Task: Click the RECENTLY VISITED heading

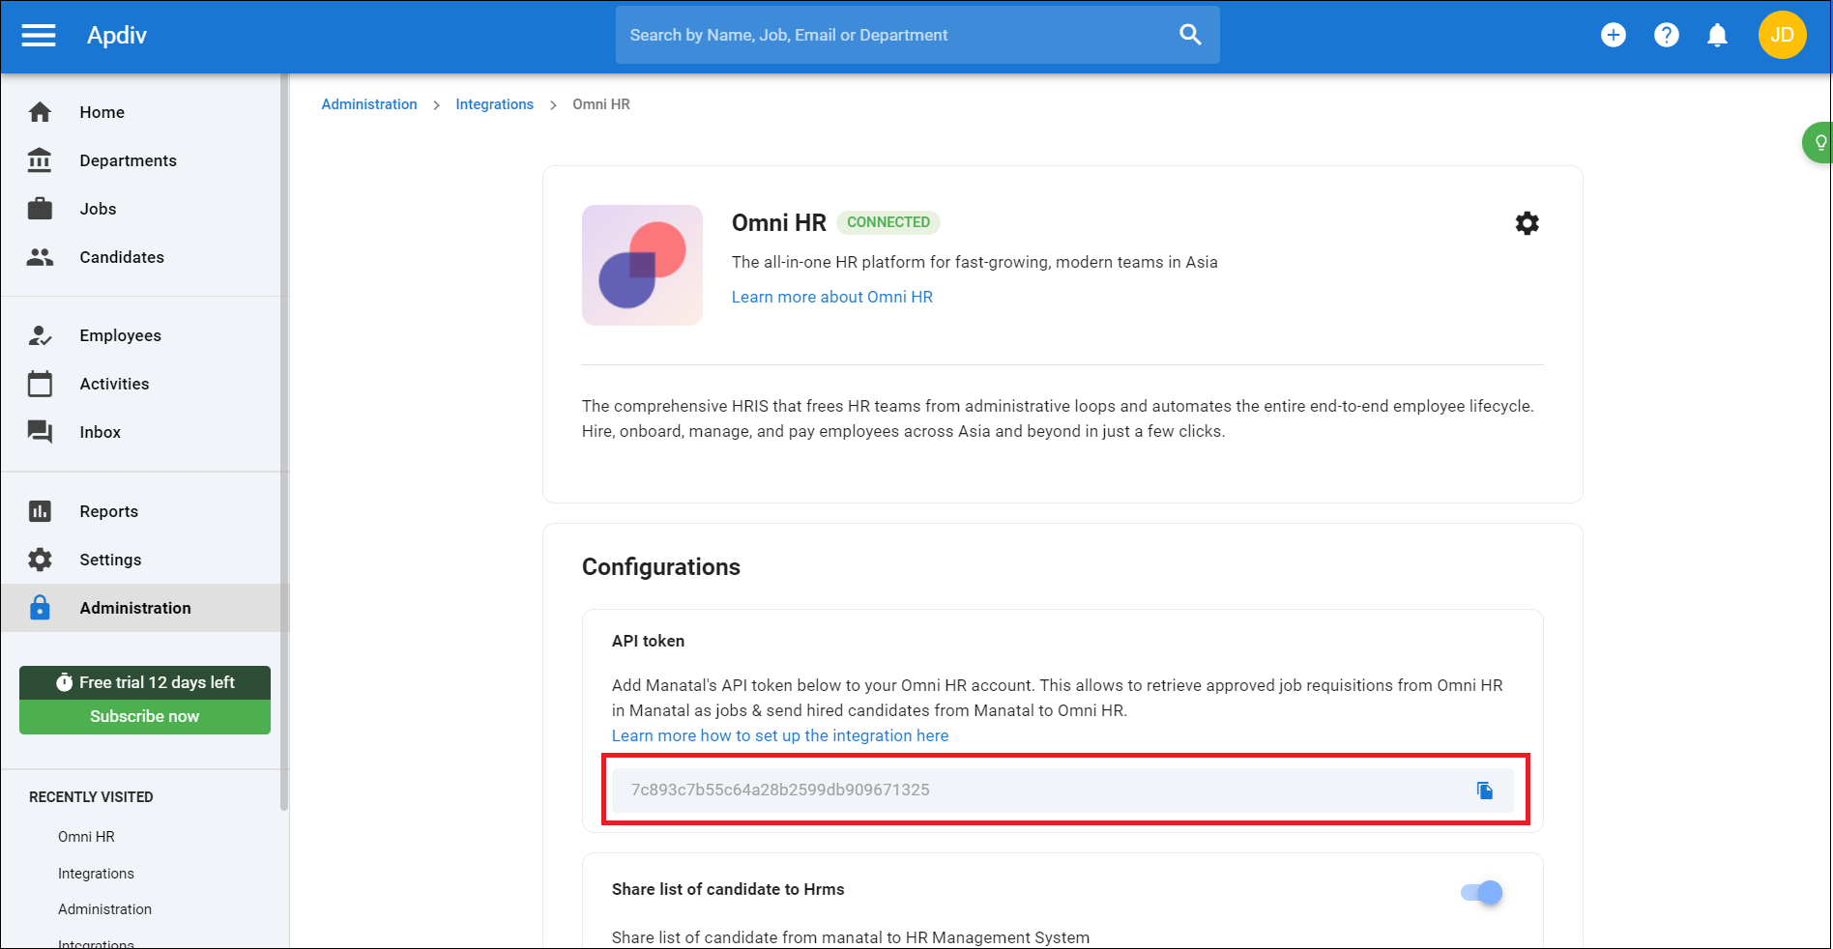Action: point(91,797)
